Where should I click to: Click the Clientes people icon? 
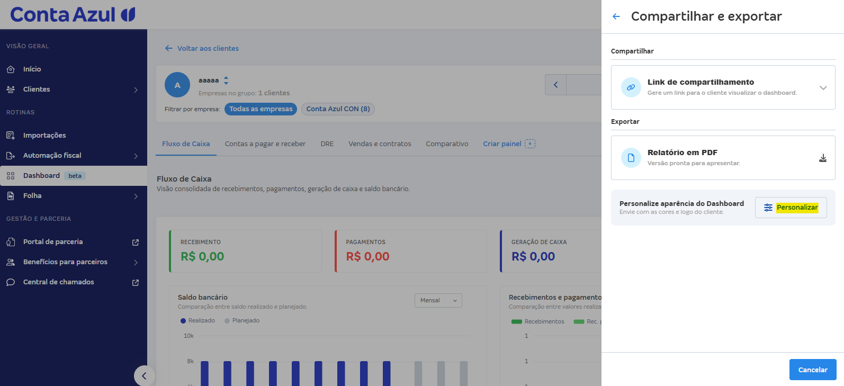(x=11, y=89)
